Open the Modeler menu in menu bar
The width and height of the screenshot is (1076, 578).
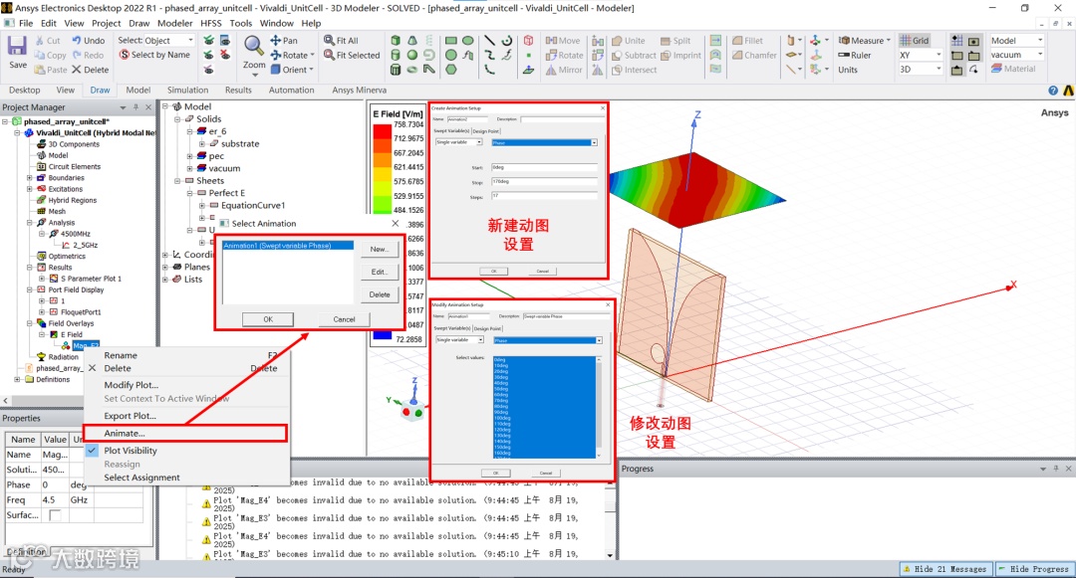click(175, 23)
